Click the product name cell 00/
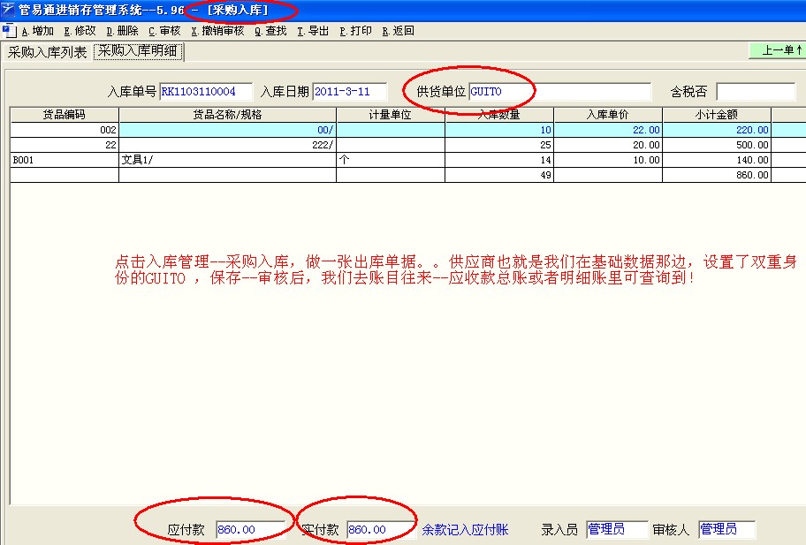 (227, 130)
